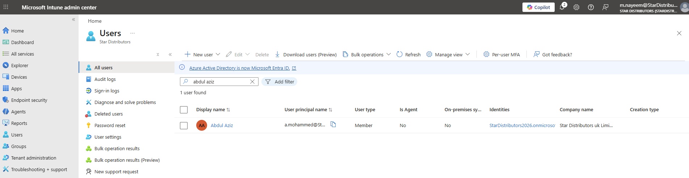The image size is (689, 178).
Task: Click the AA avatar for Abdul Aziz
Action: point(202,125)
